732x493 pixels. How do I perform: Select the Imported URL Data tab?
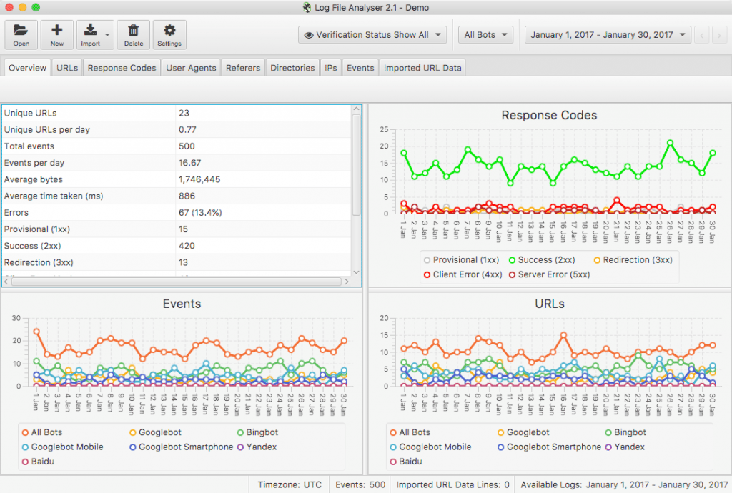pyautogui.click(x=422, y=68)
